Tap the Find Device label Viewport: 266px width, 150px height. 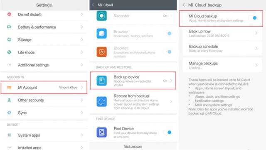124,128
